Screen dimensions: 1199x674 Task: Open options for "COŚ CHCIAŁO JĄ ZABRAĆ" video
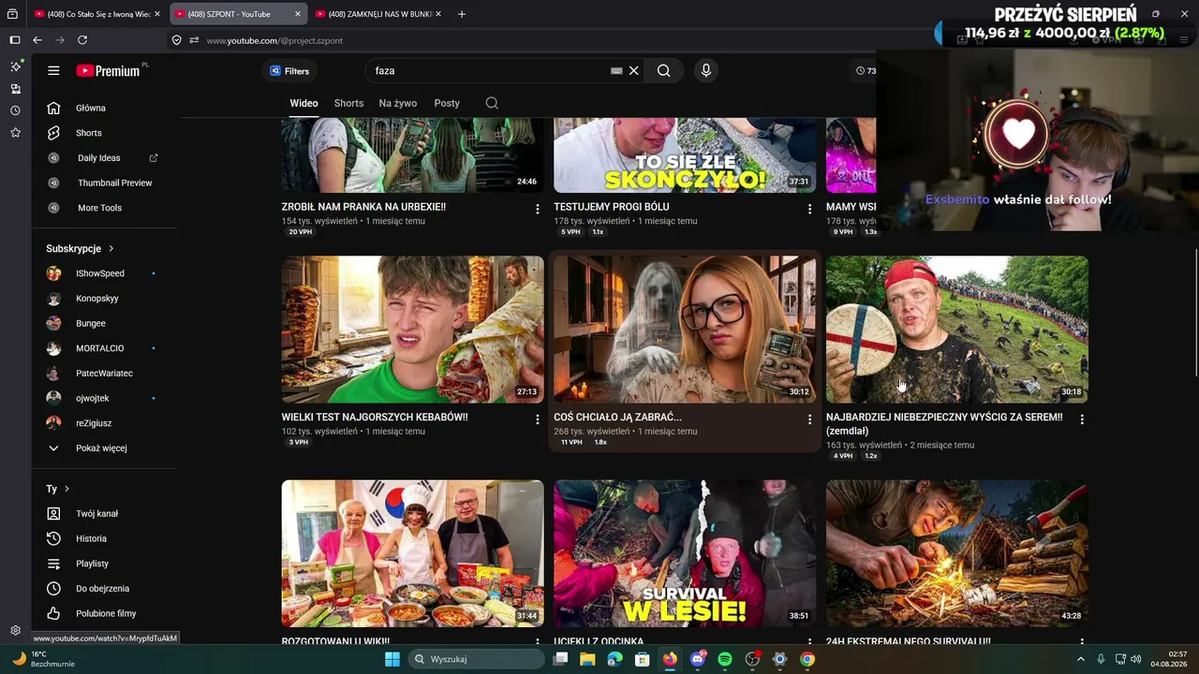[x=810, y=419]
